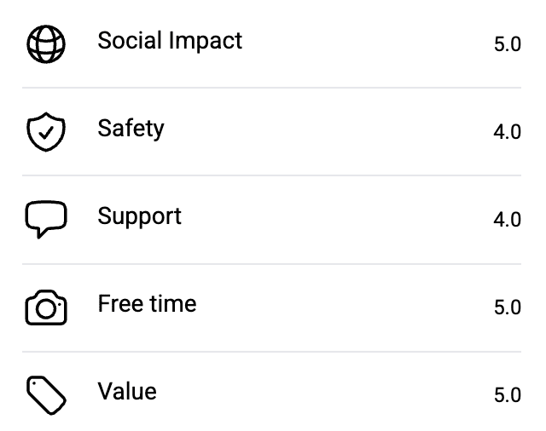Click the 5.0 rating for Social Impact
This screenshot has height=431, width=546.
pyautogui.click(x=507, y=45)
